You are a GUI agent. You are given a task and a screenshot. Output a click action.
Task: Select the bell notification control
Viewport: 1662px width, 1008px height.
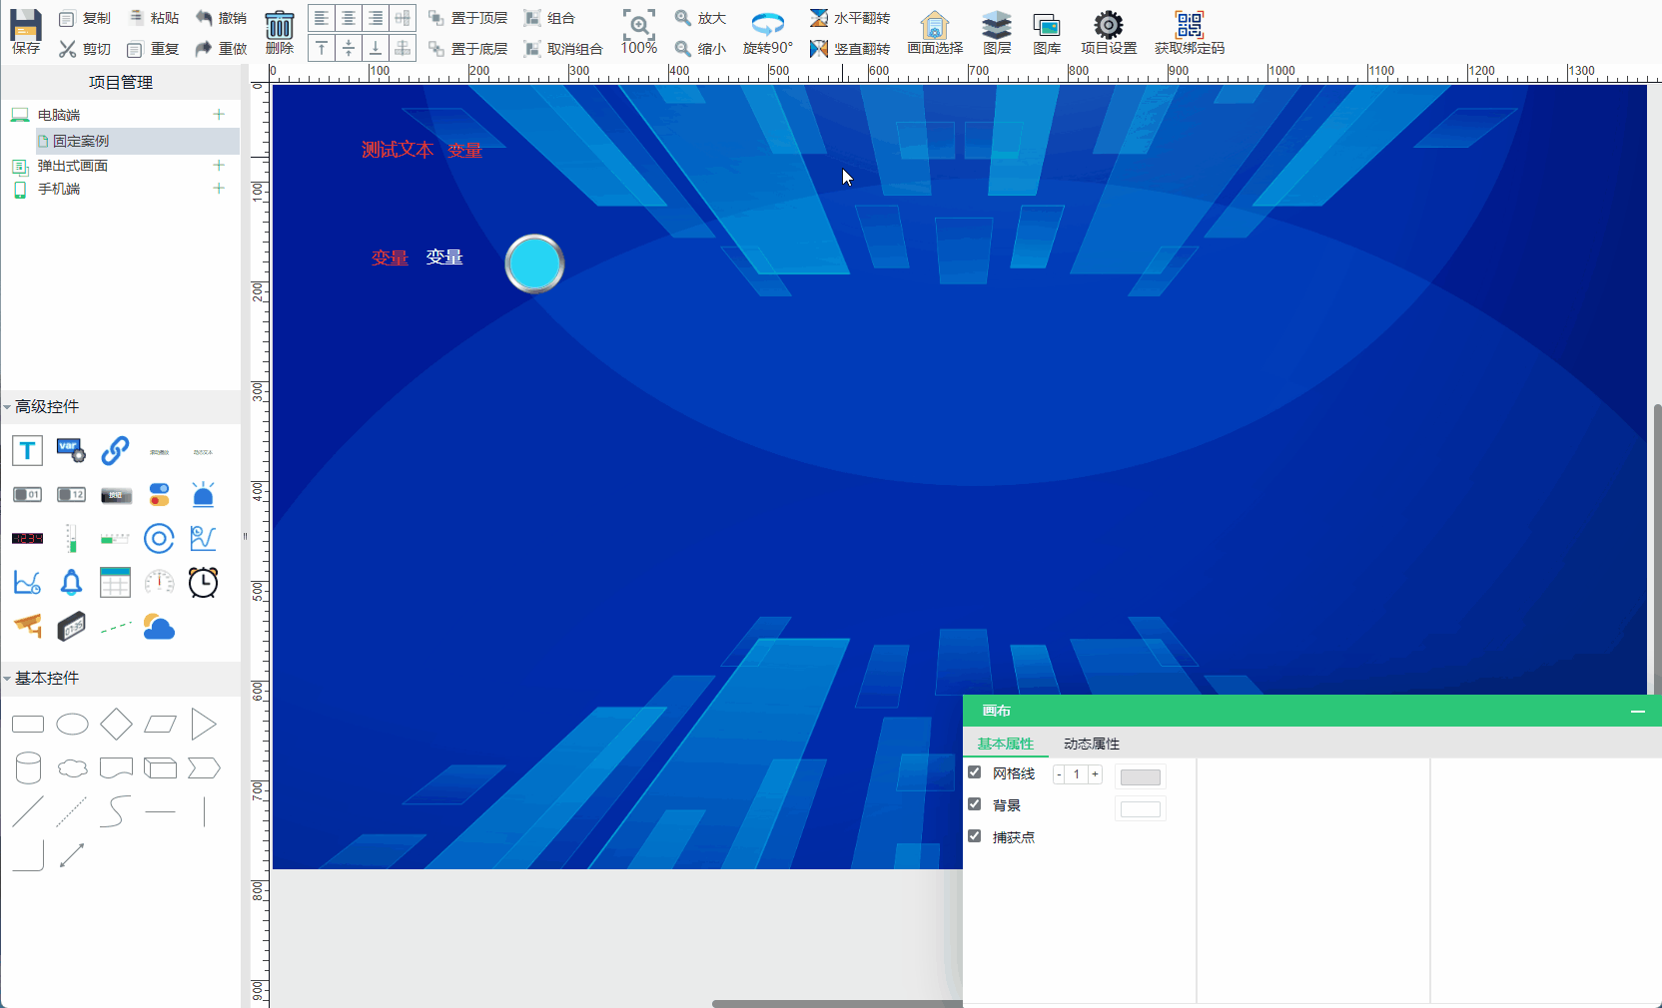(x=71, y=583)
